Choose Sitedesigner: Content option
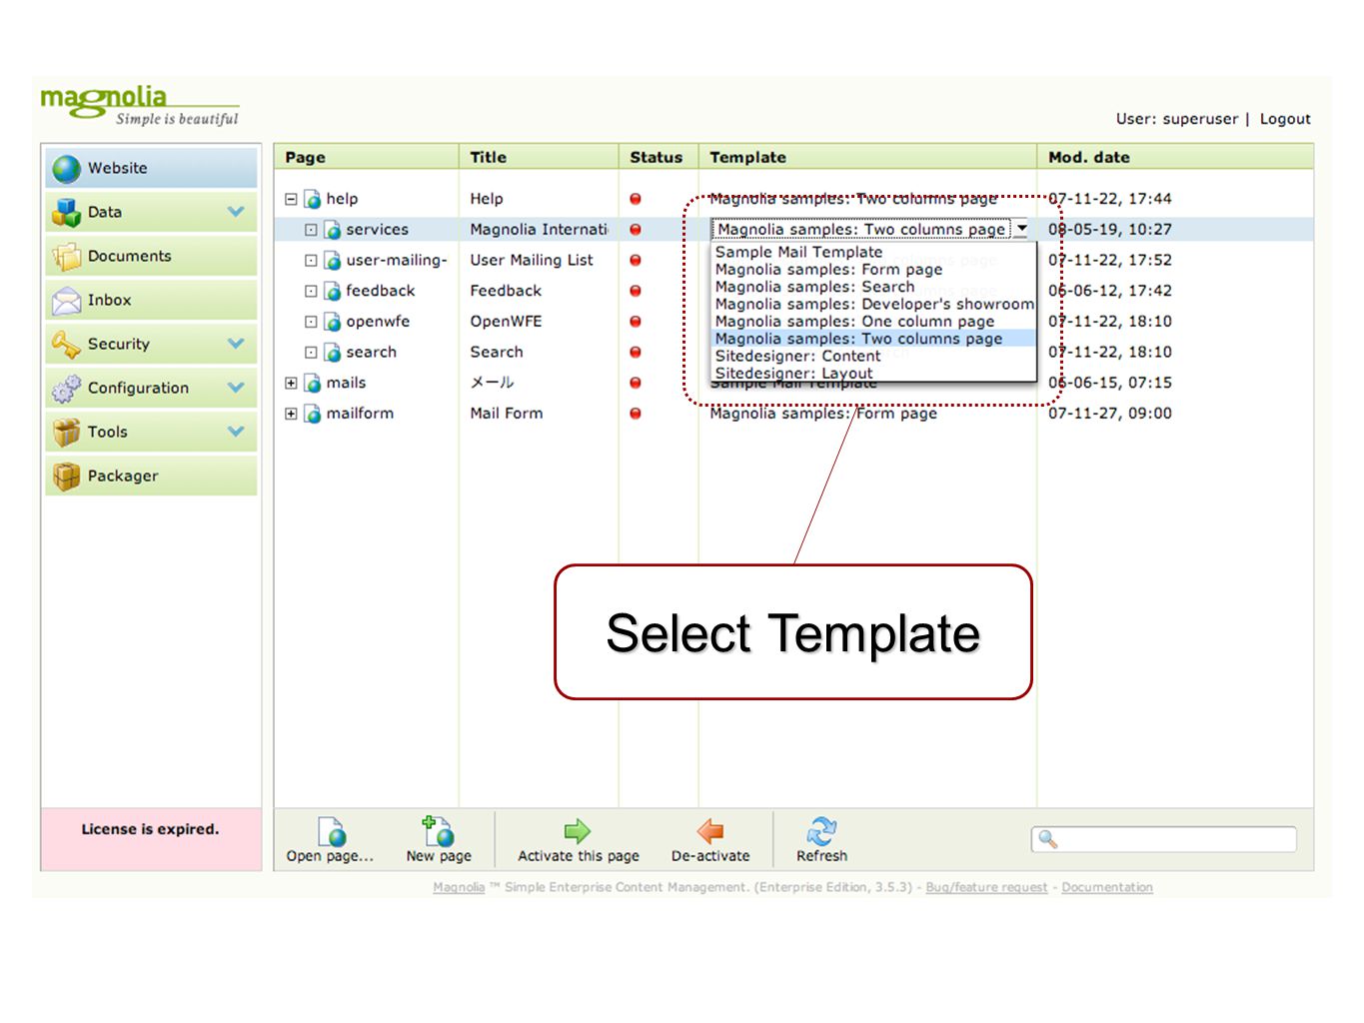Viewport: 1364px width, 1023px height. [797, 357]
